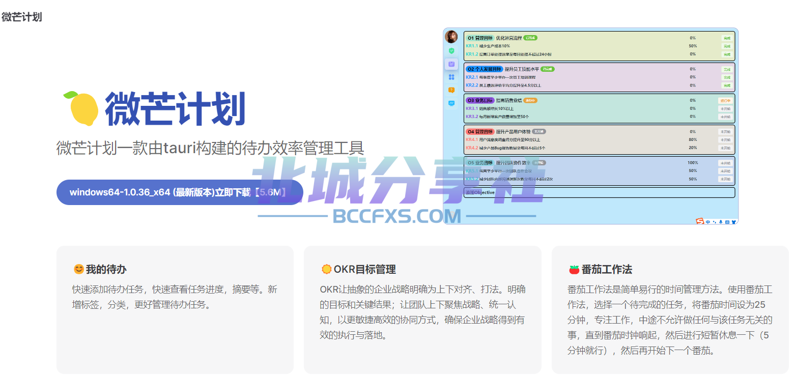This screenshot has width=796, height=375.
Task: Click the 进行中 status button on O3 row
Action: (x=725, y=101)
